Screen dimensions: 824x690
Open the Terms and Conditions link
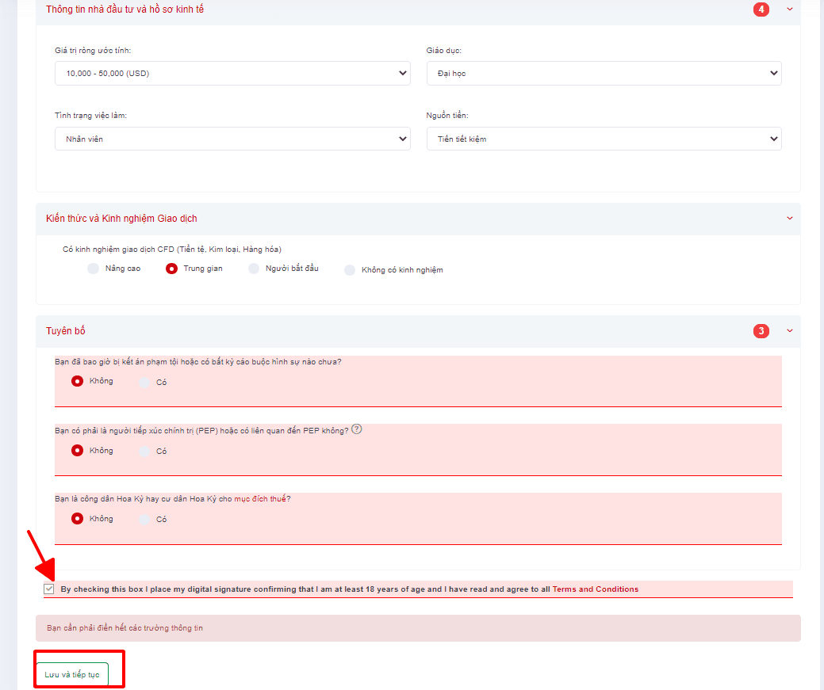(x=596, y=589)
